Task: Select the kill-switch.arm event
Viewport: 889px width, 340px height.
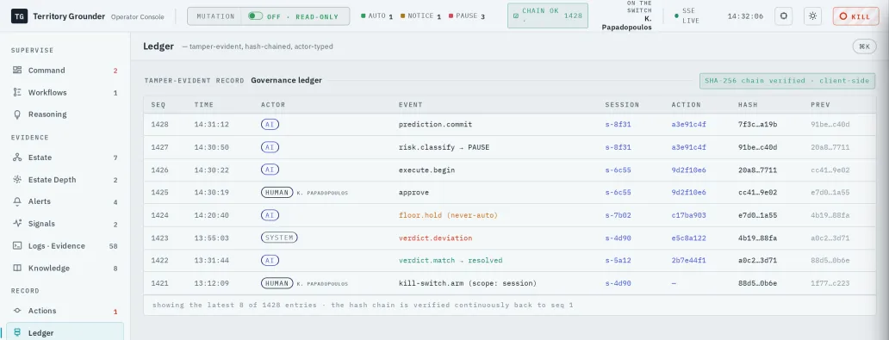Action: pos(468,283)
